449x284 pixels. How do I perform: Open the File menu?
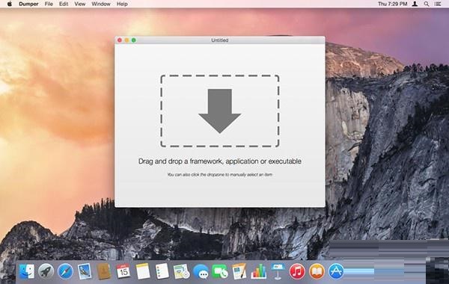click(49, 4)
